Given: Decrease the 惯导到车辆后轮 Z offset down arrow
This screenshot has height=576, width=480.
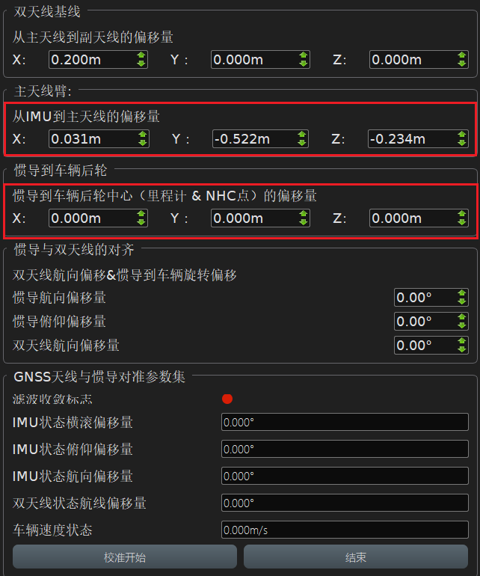Looking at the screenshot, I should tap(461, 222).
